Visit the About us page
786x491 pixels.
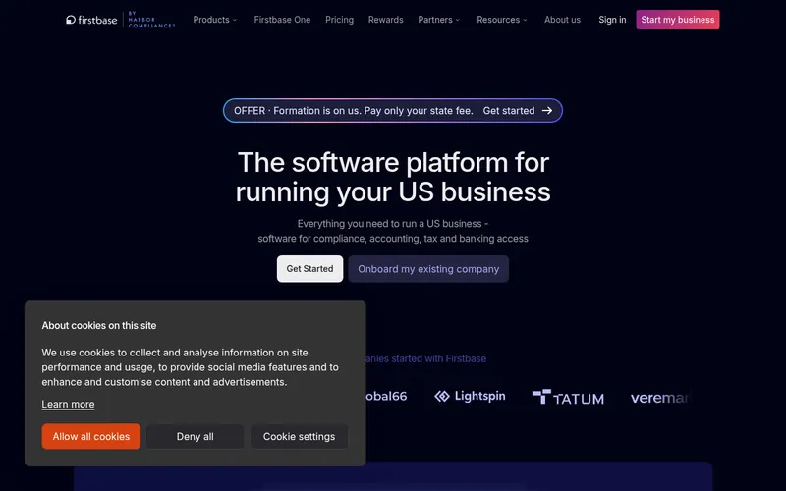[x=562, y=20]
